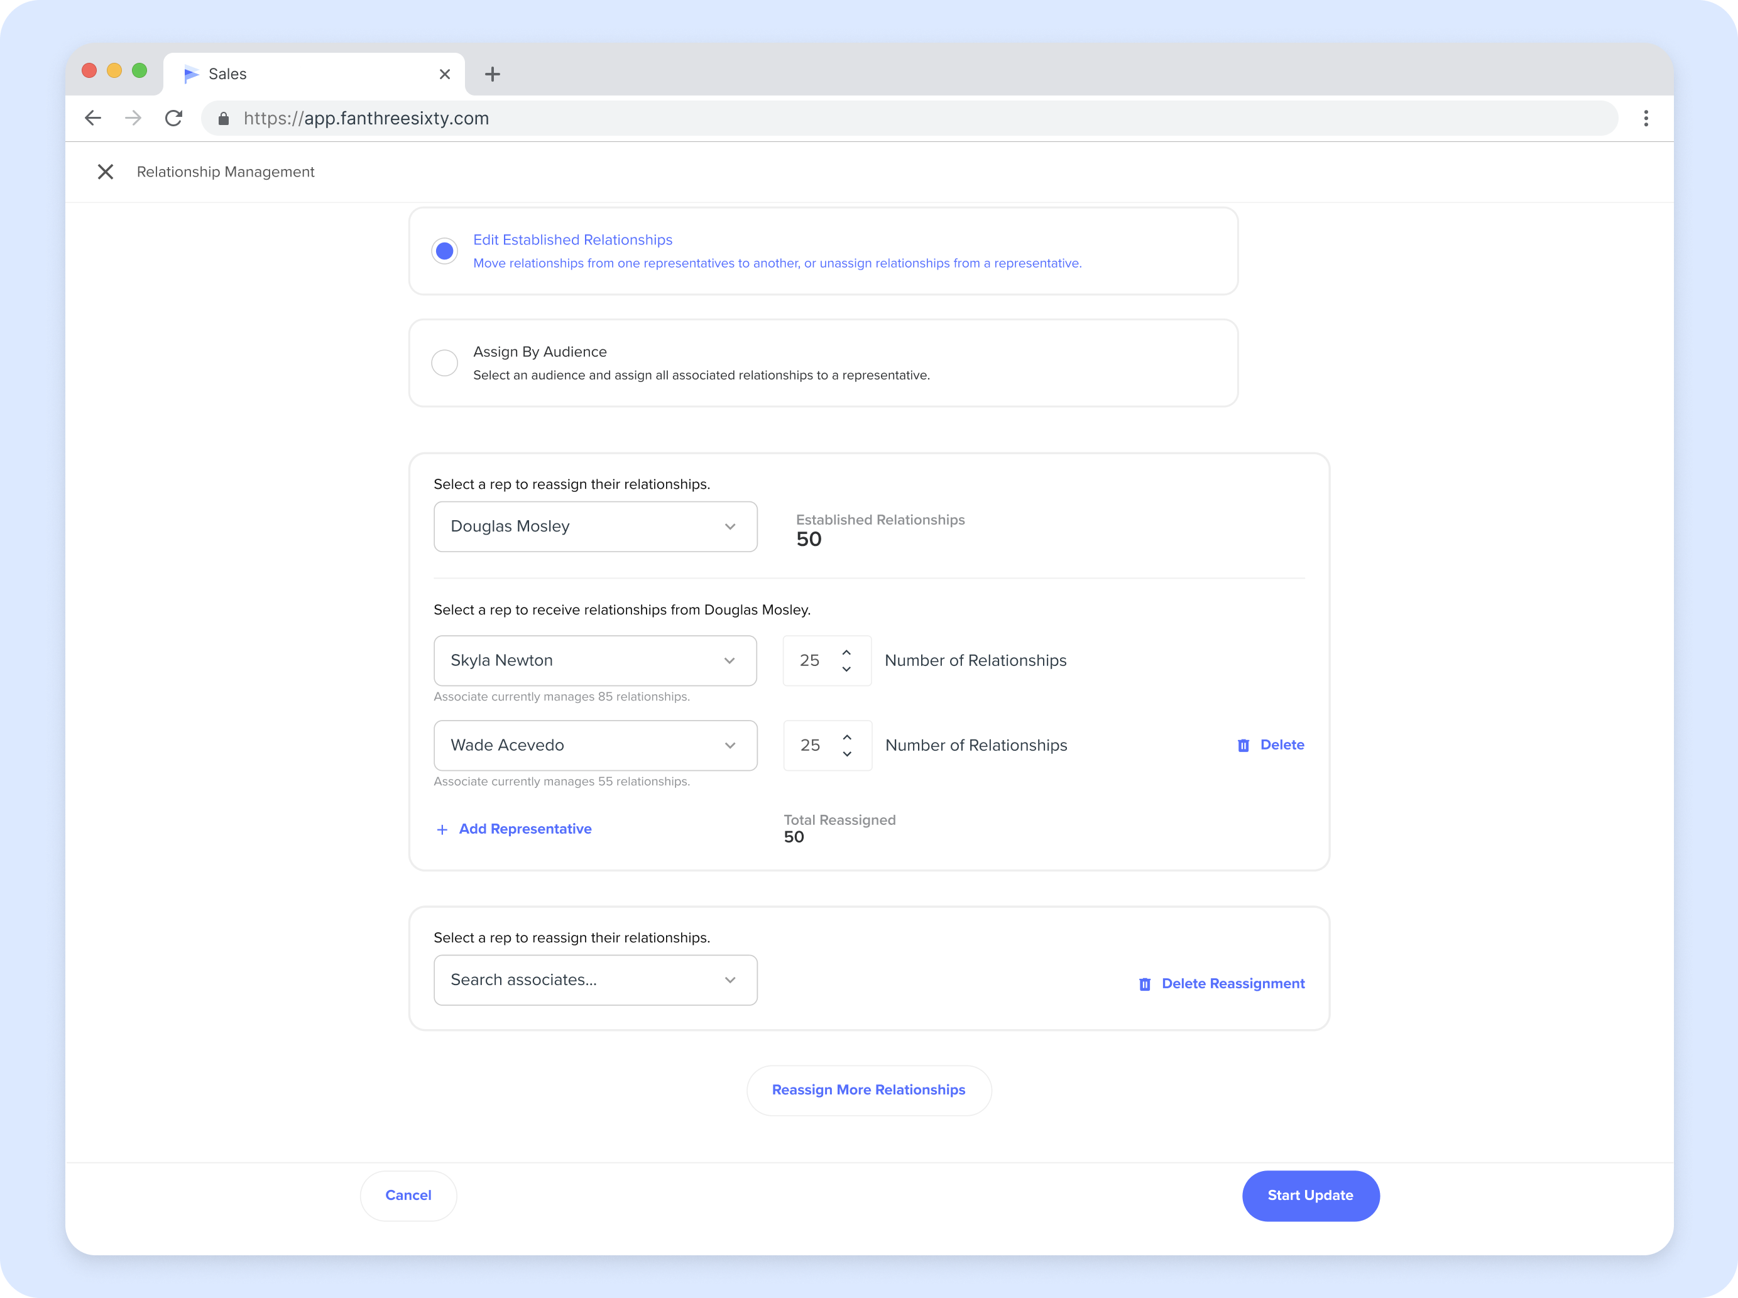Click the 25 value in Wade Acevedo's row
The height and width of the screenshot is (1298, 1738).
(x=810, y=746)
